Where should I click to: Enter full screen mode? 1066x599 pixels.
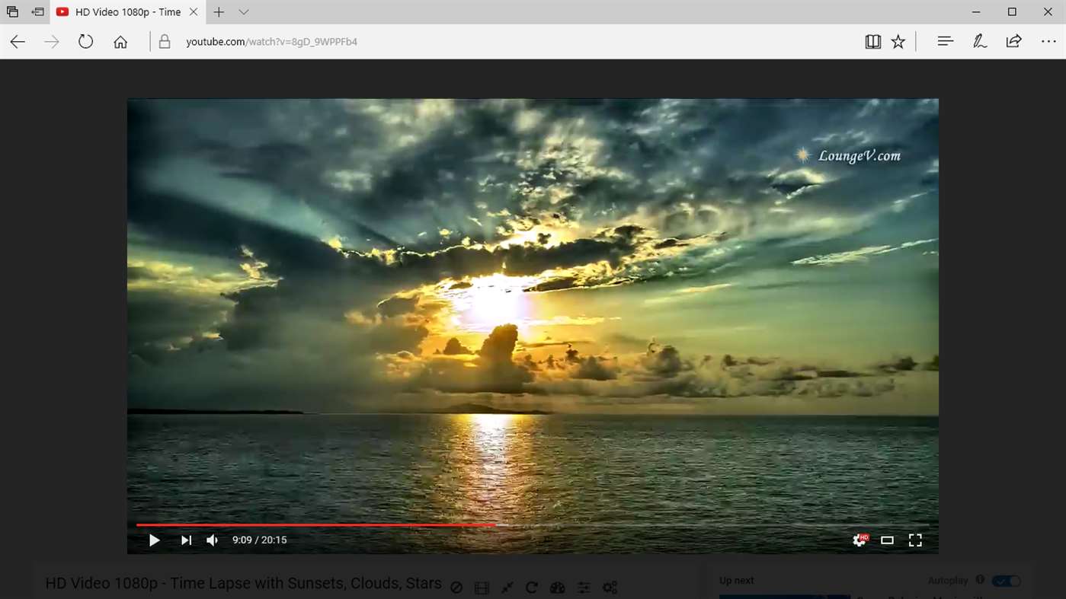[x=915, y=540]
